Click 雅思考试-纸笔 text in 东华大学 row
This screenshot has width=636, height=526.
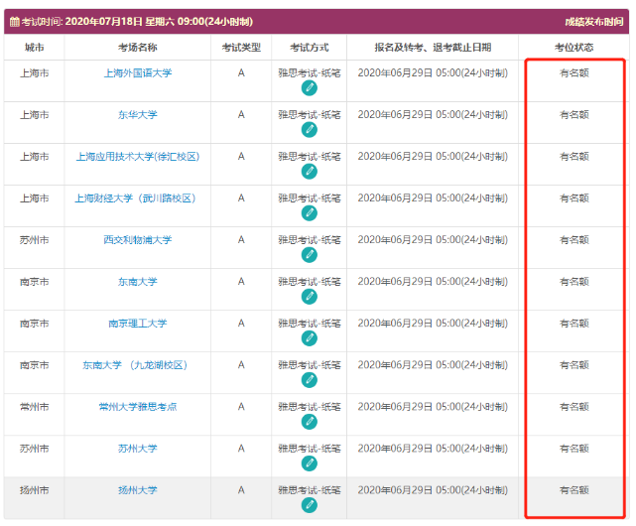(310, 115)
